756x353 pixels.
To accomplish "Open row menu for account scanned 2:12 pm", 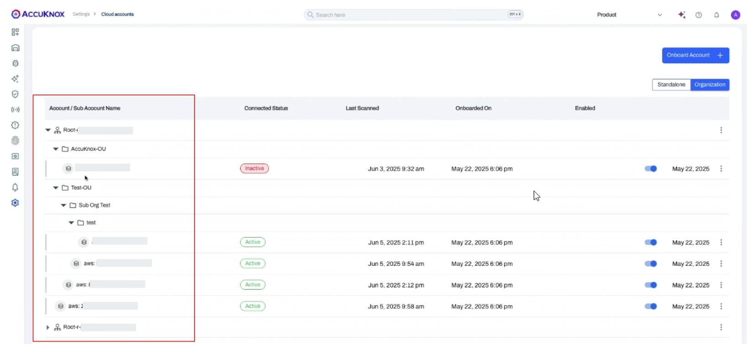I will (721, 285).
